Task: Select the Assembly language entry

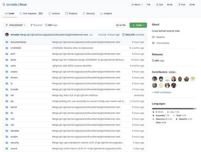Action: [161, 115]
